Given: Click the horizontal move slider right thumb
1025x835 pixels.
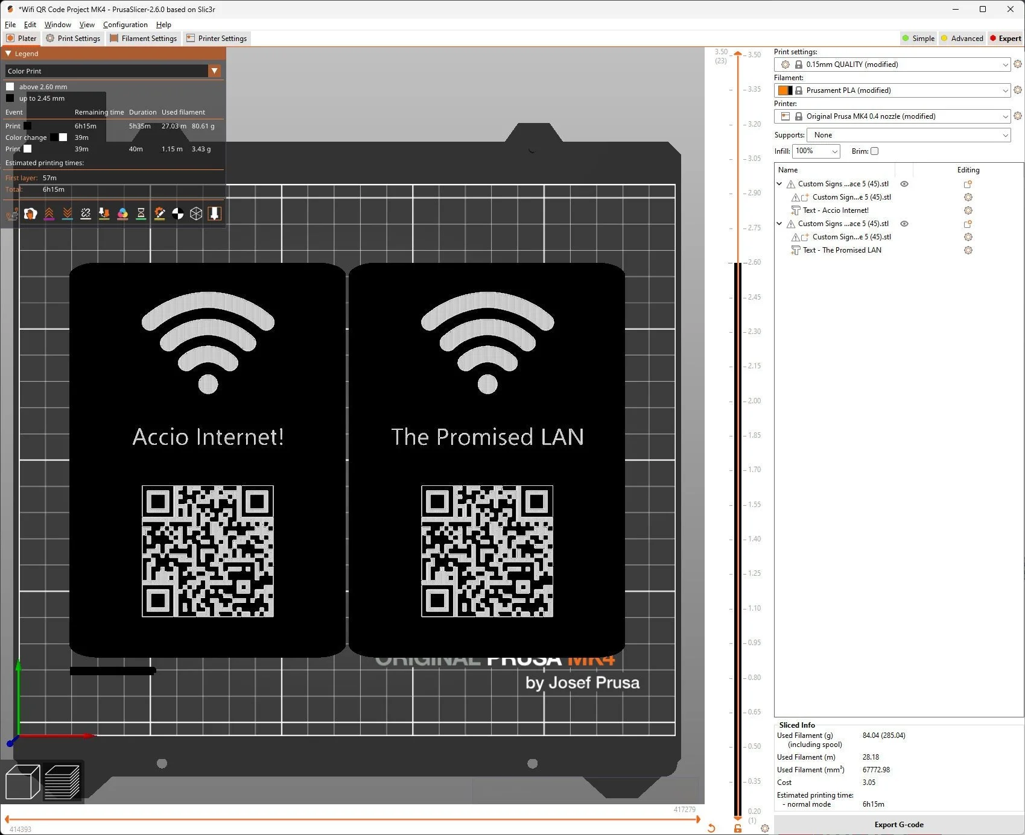Looking at the screenshot, I should pyautogui.click(x=698, y=819).
